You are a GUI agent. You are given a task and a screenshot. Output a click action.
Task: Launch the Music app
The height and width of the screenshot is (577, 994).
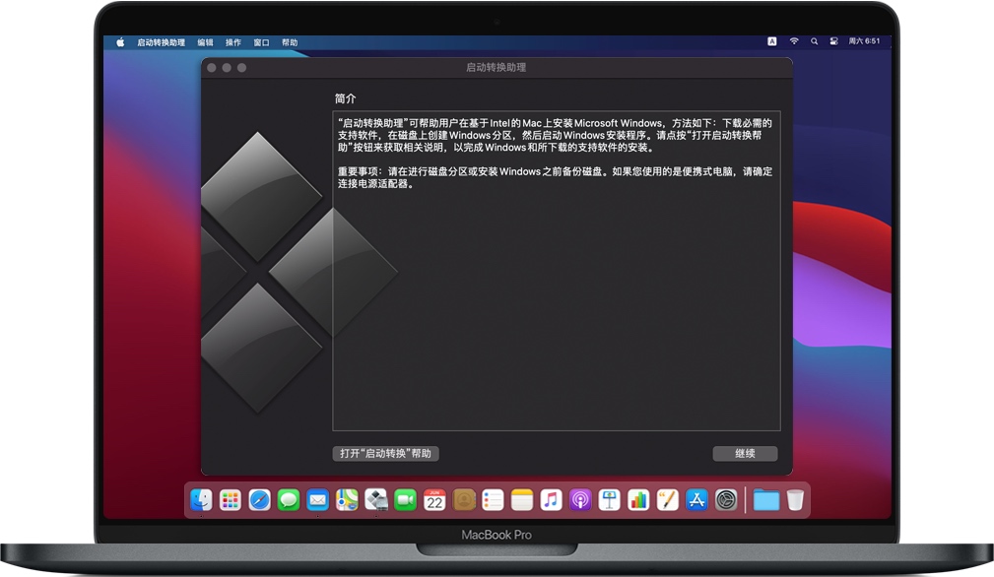(x=550, y=499)
